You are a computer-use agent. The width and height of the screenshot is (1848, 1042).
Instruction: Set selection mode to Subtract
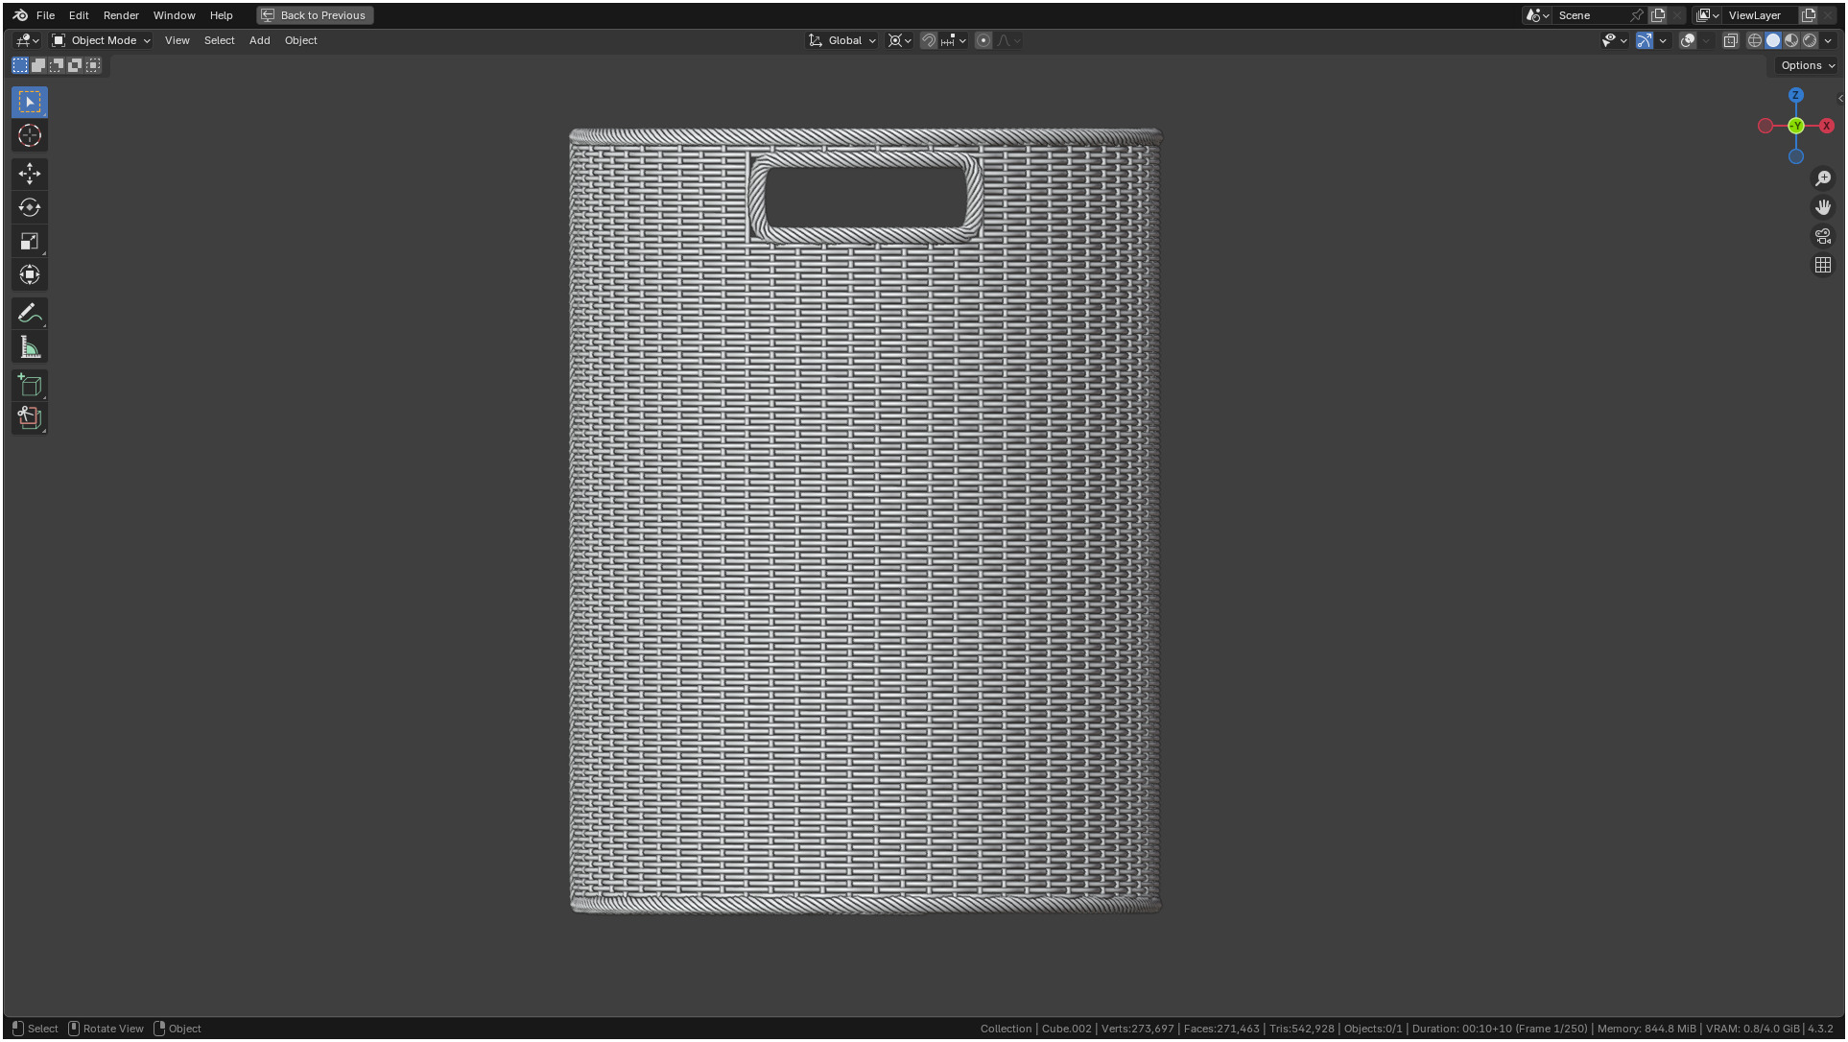point(57,65)
